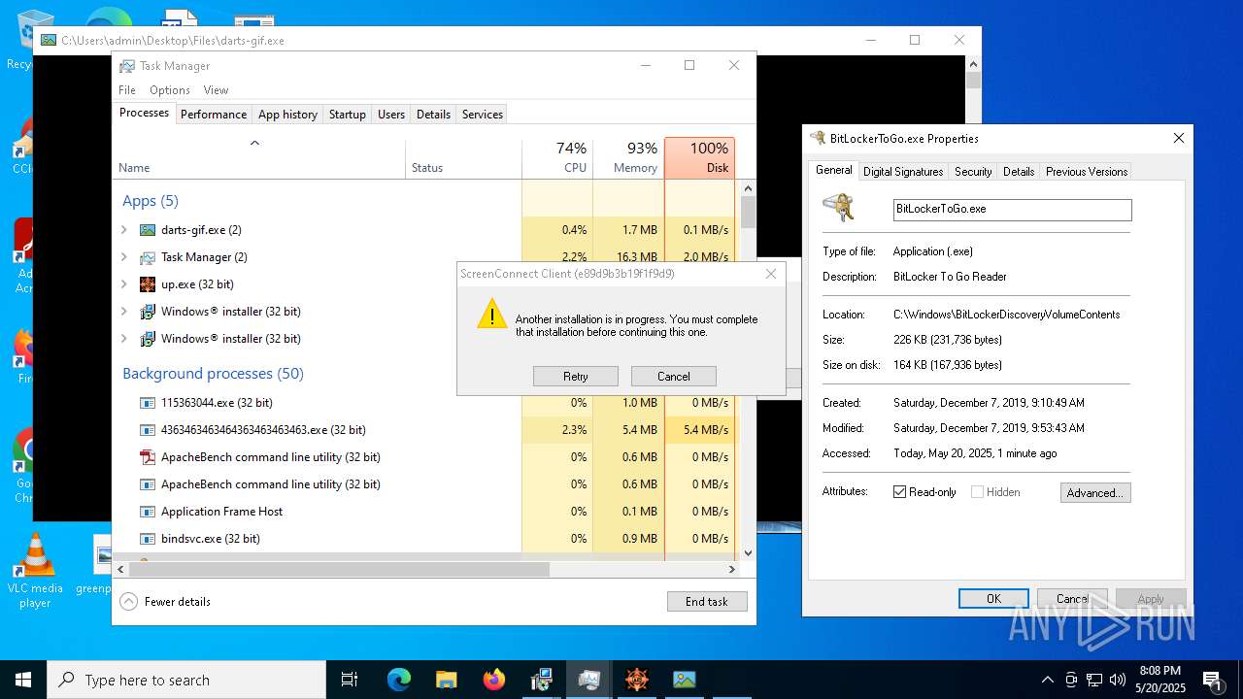Sort processes by the CPU column

click(557, 157)
